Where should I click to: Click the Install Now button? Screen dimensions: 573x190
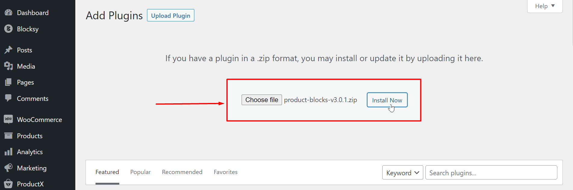(387, 100)
